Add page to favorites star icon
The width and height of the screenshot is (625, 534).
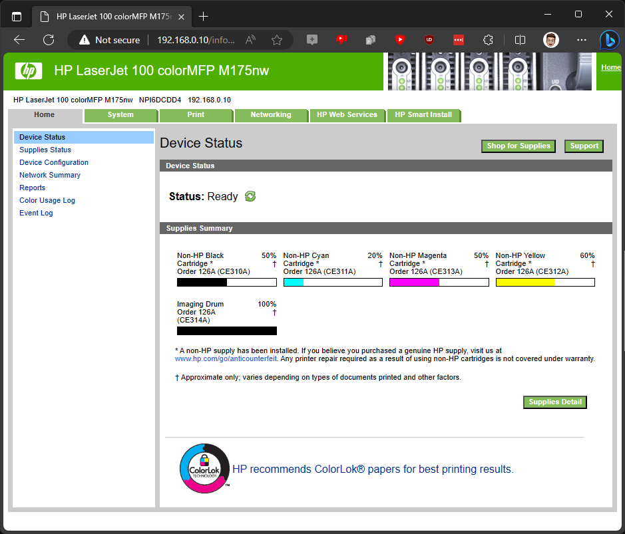(277, 40)
